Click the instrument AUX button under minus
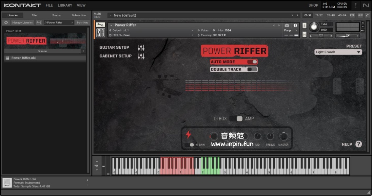372x196 pixels. click(363, 30)
